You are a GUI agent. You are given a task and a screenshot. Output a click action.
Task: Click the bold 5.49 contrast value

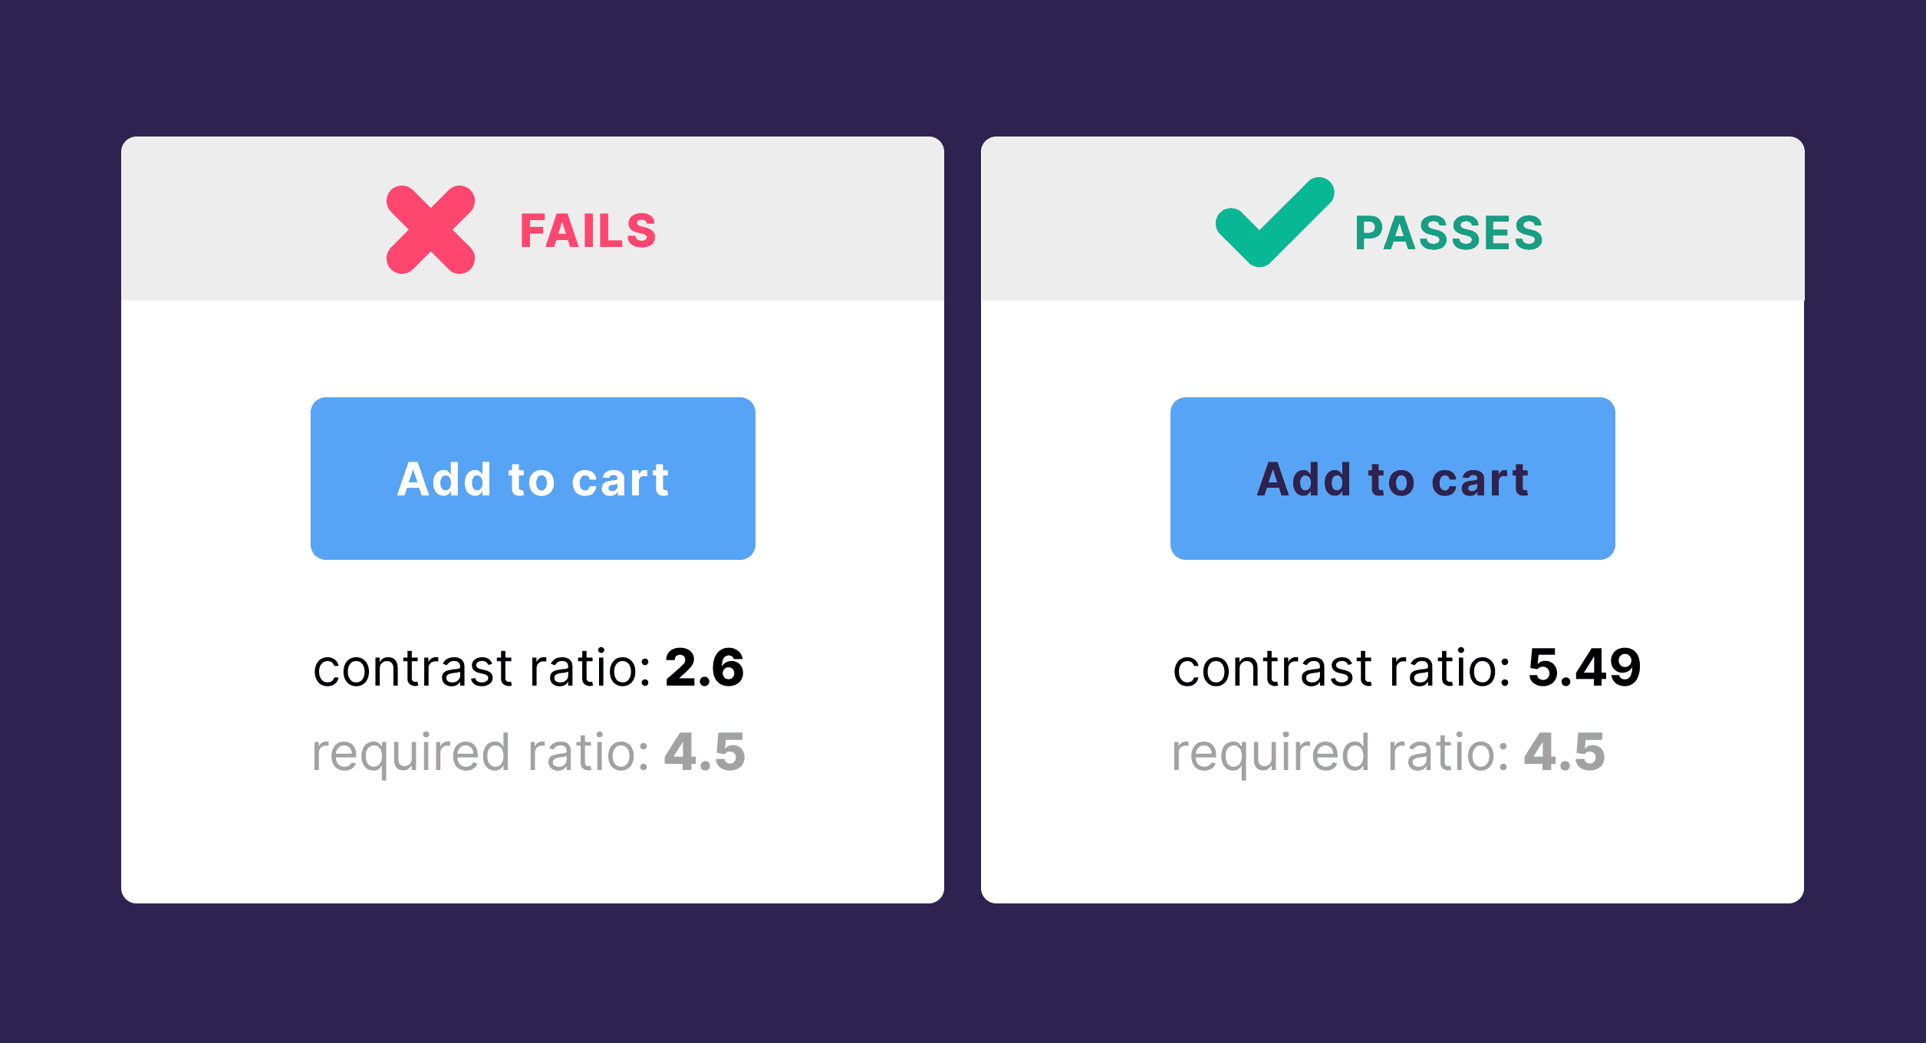pos(1584,667)
